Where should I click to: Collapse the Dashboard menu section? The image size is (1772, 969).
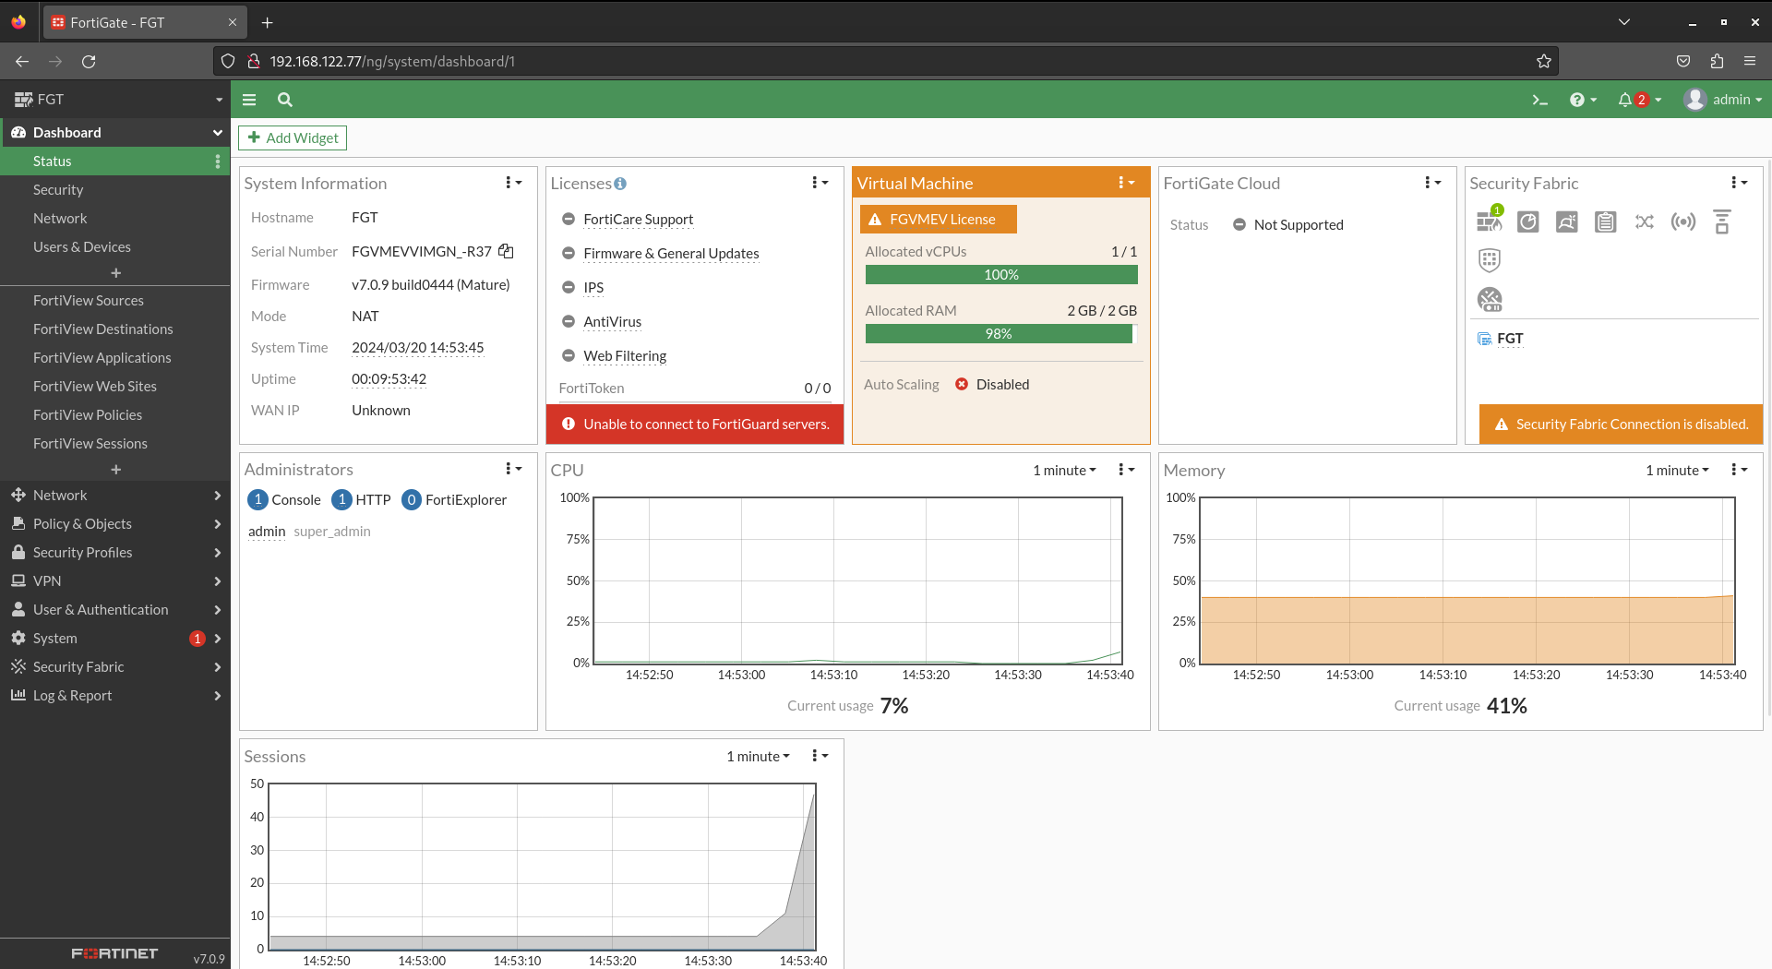[x=115, y=133]
